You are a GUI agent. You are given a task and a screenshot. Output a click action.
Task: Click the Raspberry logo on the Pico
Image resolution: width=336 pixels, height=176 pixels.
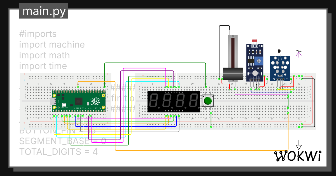pos(95,101)
